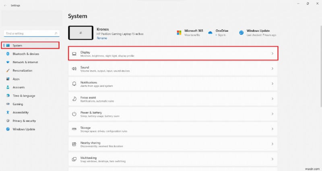This screenshot has width=322, height=171.
Task: Go to Network & internet section
Action: [25, 62]
